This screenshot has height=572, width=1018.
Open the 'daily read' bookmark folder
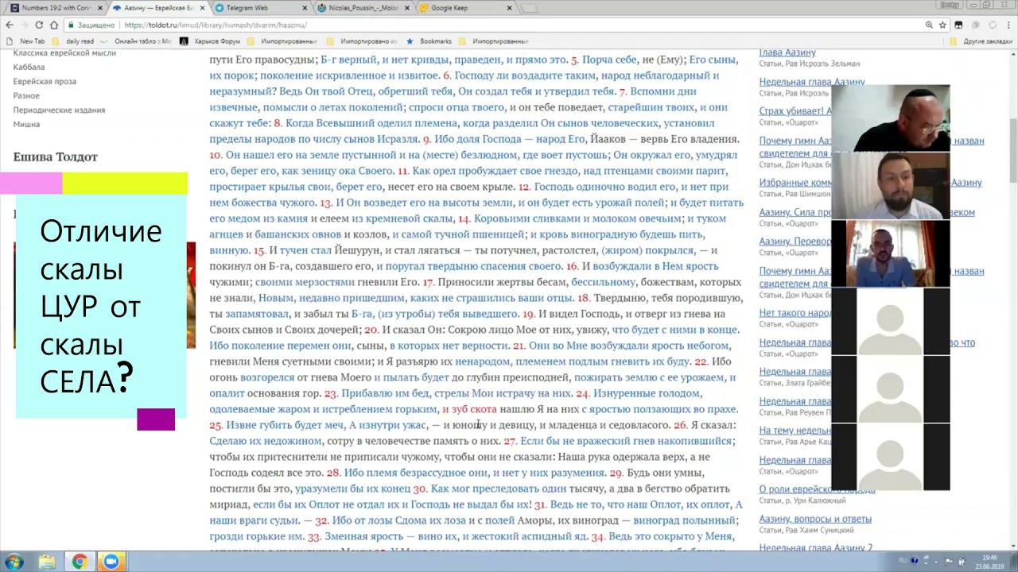[x=73, y=41]
